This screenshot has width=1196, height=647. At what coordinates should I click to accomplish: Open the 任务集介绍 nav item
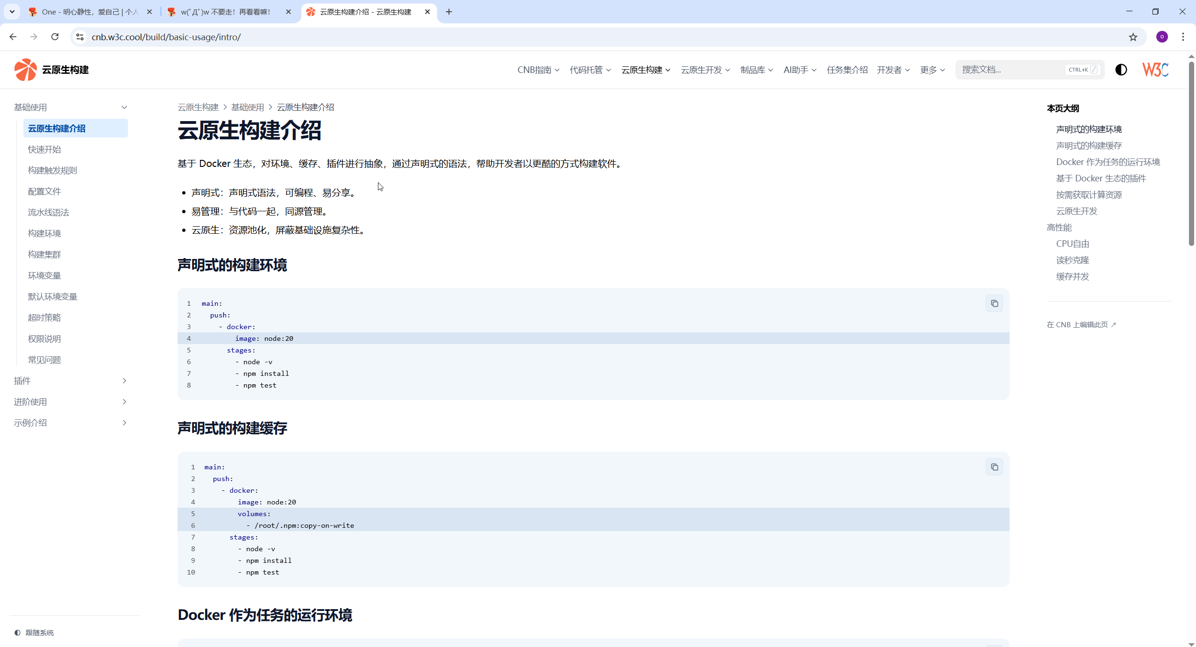click(x=847, y=70)
